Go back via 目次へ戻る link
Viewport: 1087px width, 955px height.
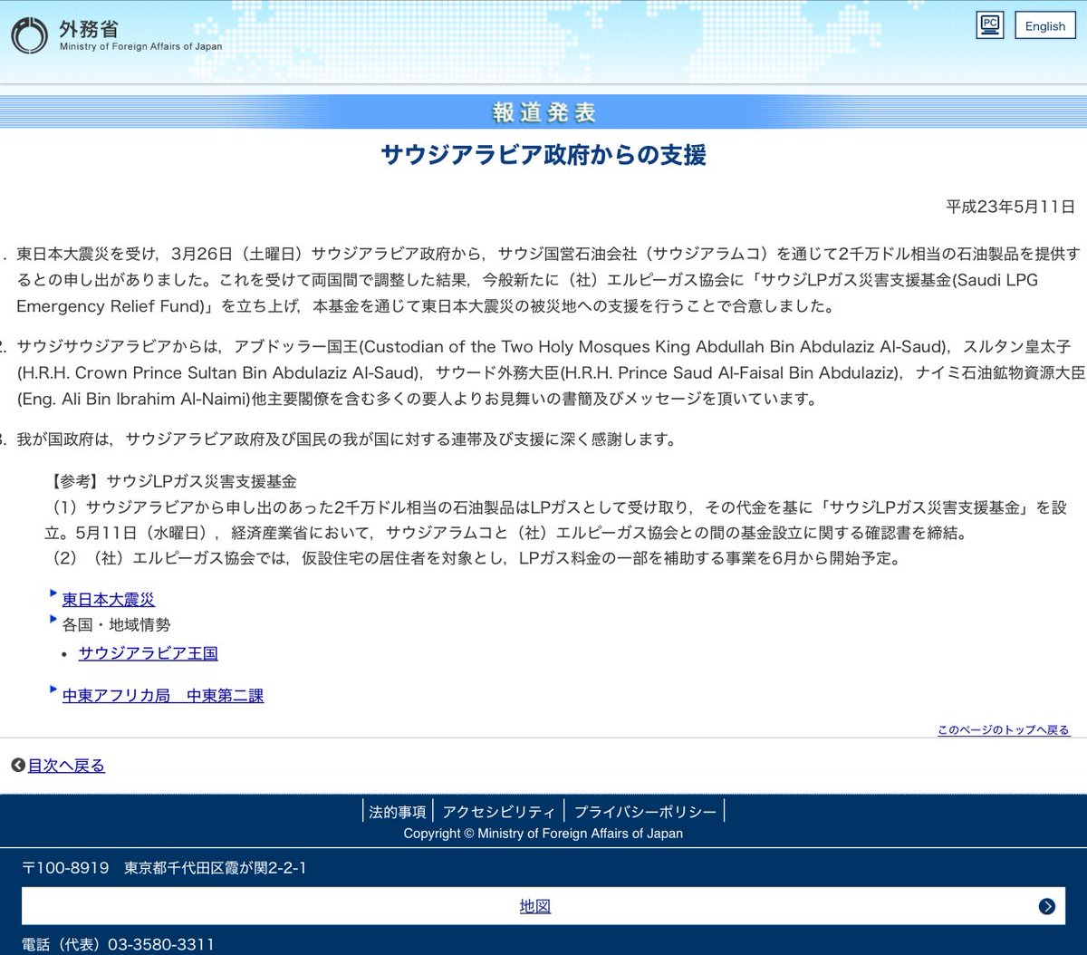coord(66,766)
